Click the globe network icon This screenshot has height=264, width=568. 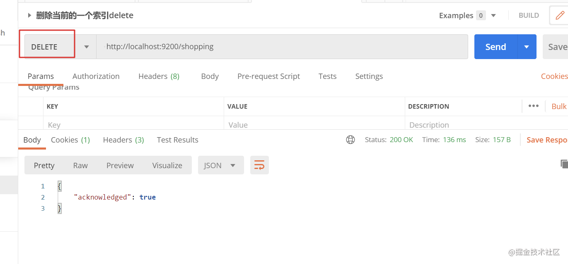click(x=350, y=140)
